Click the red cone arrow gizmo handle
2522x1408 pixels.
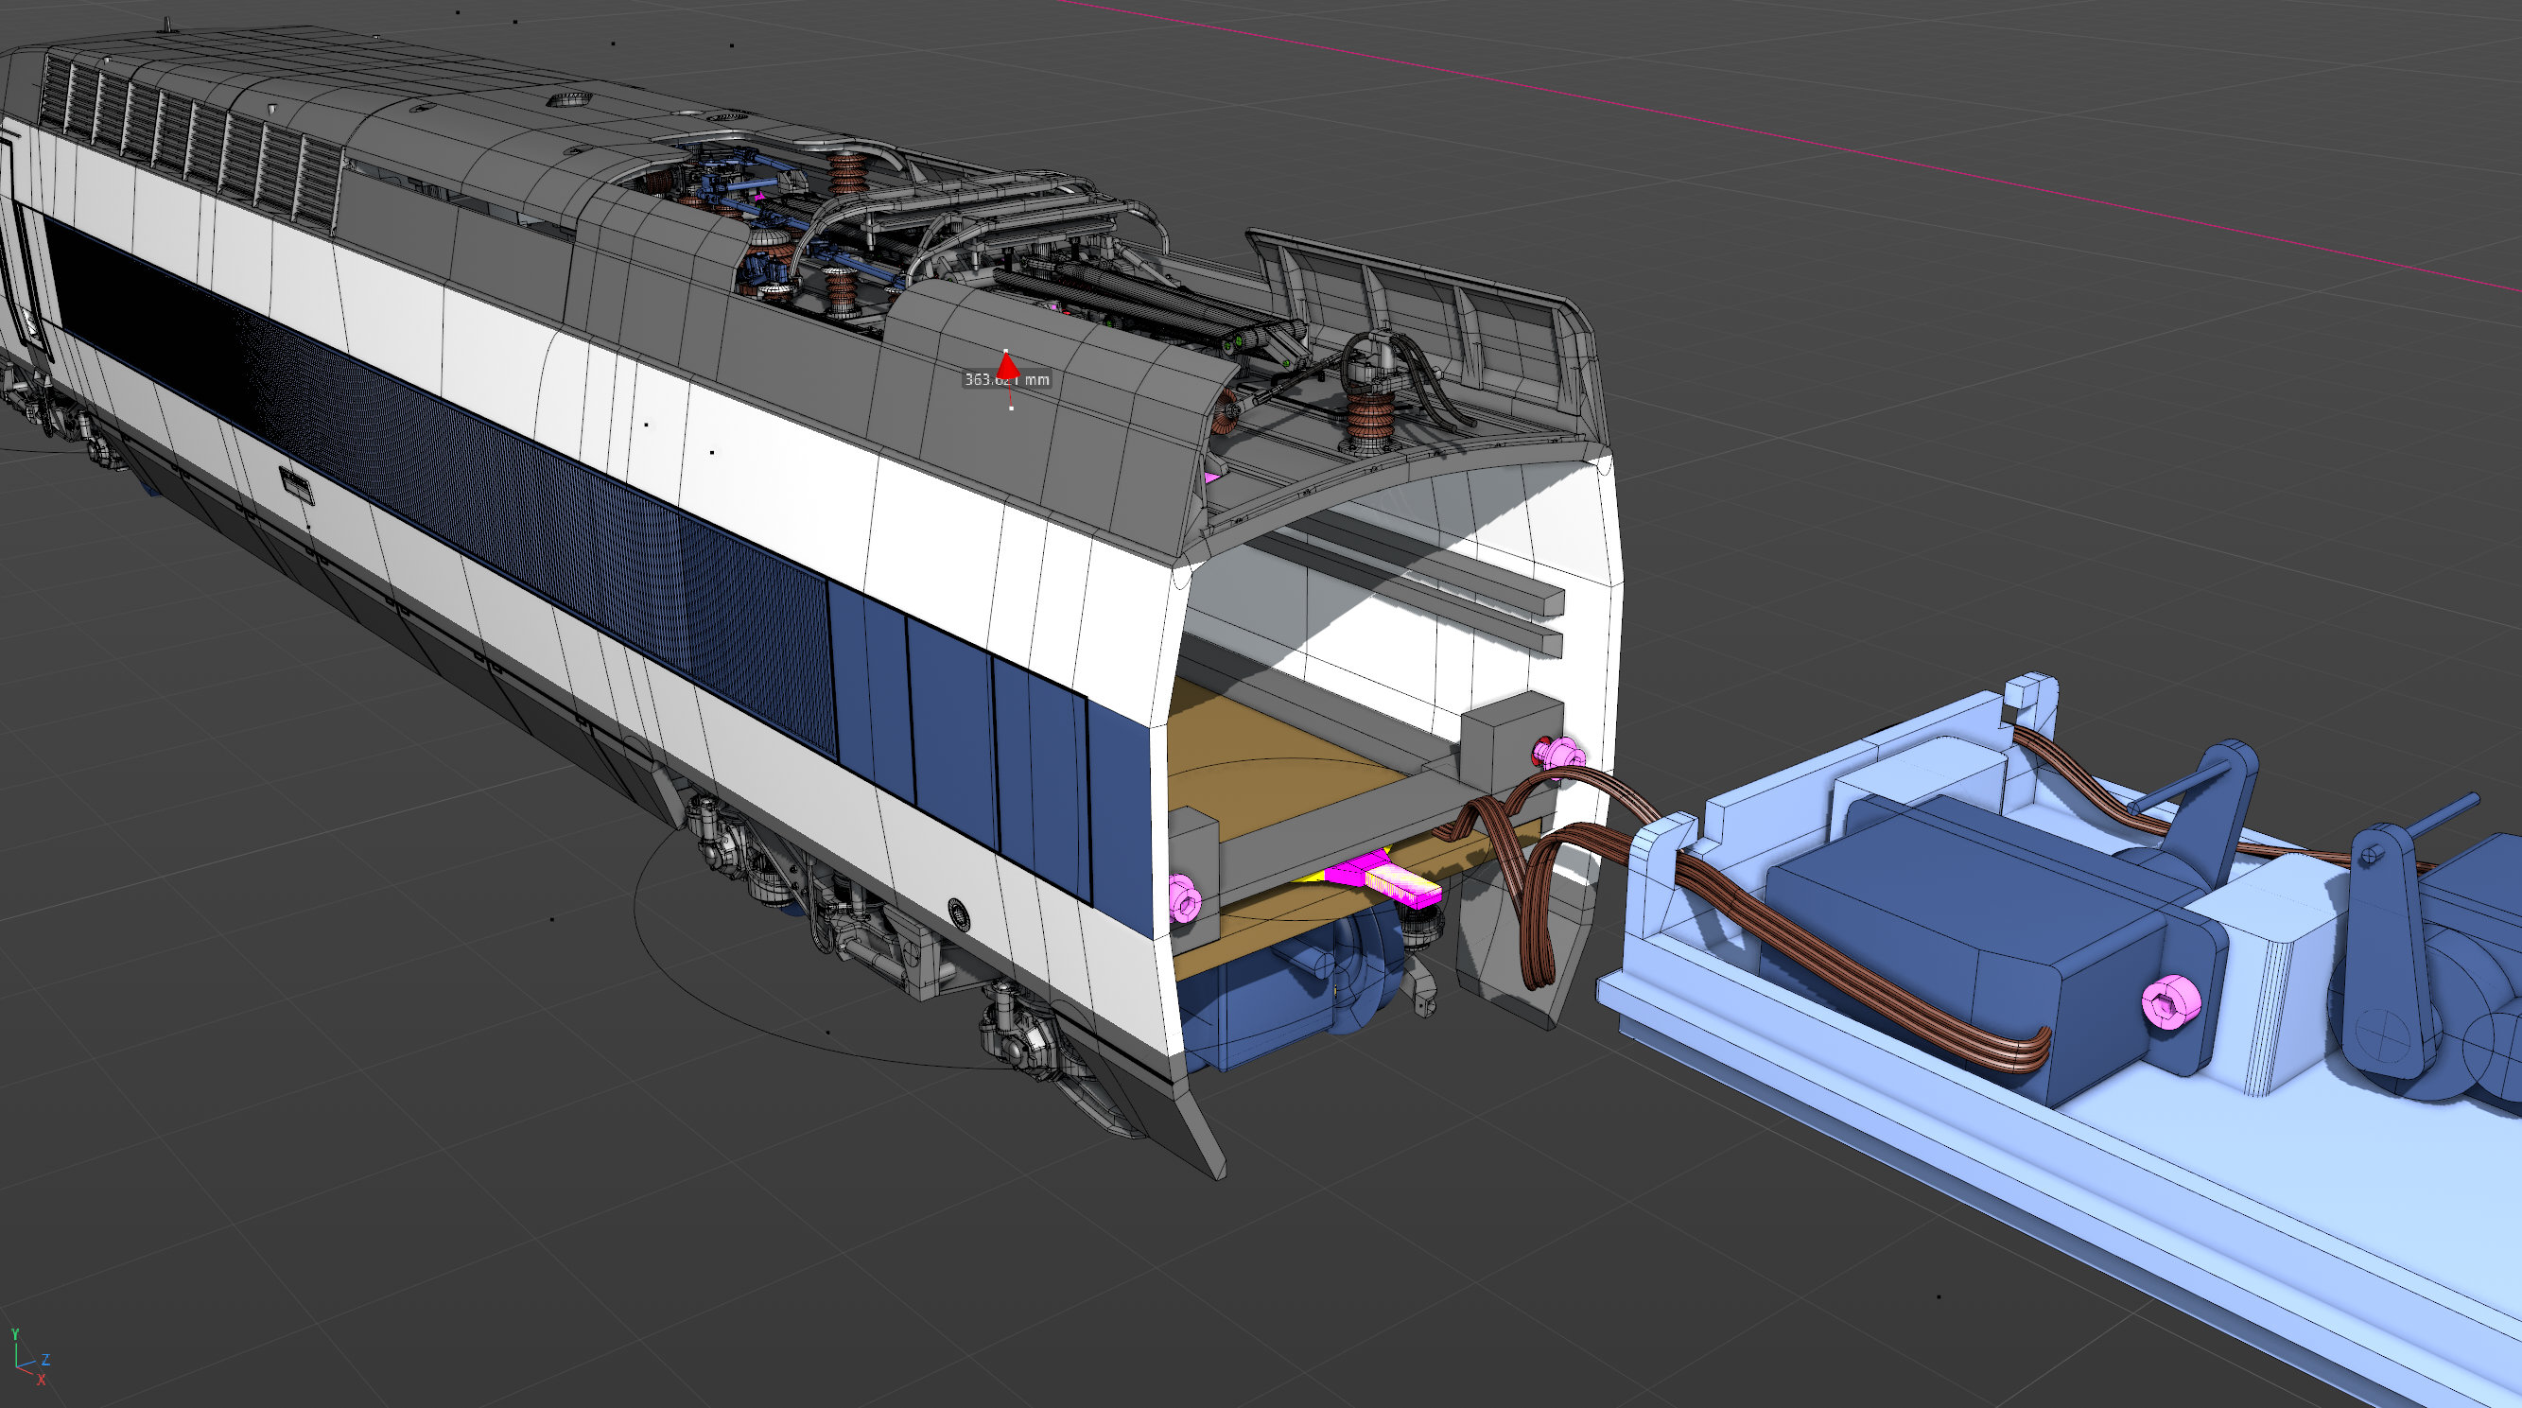1005,364
